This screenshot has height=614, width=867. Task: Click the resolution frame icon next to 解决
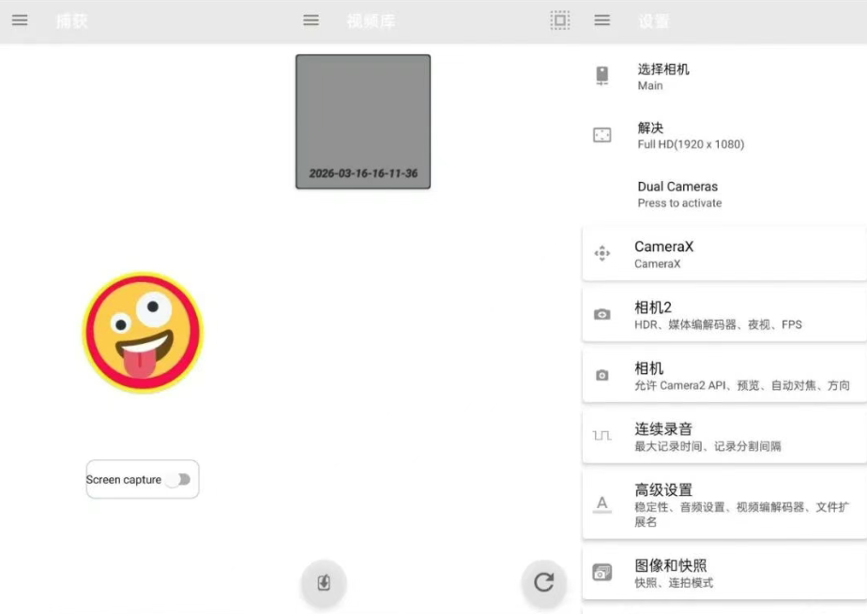(603, 135)
